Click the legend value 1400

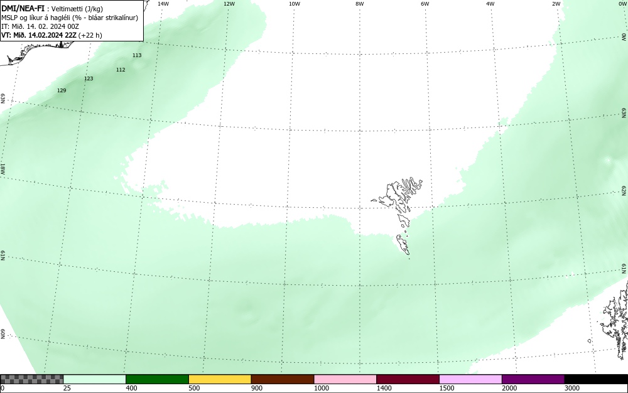point(384,388)
